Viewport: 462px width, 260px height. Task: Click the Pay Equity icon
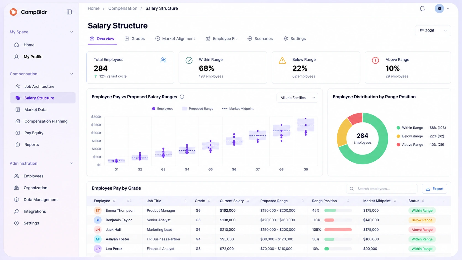point(18,133)
